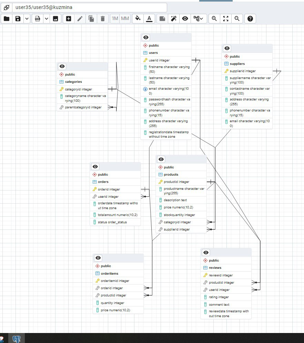Click the Many-to-Many MM link button
This screenshot has height=343, width=304.
(125, 19)
